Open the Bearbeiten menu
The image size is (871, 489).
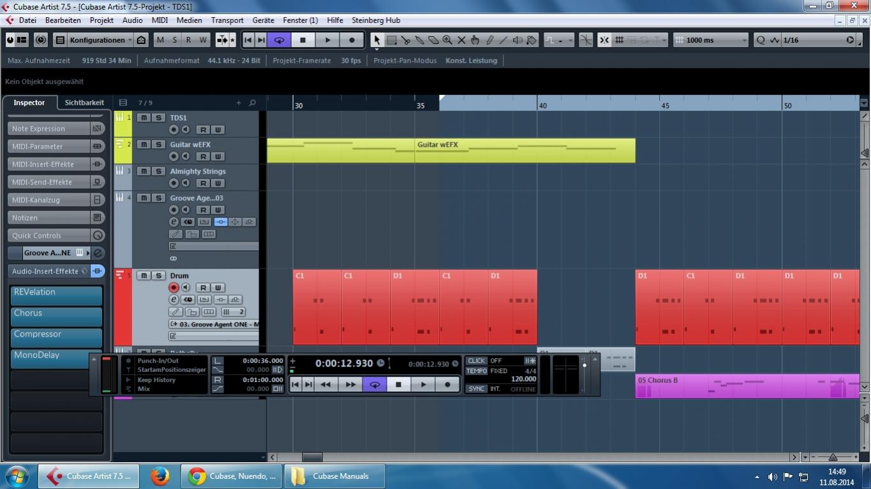63,20
